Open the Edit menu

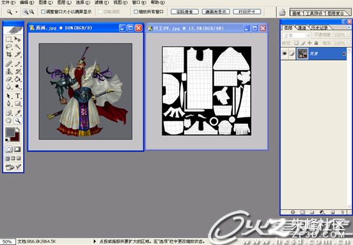(27, 3)
